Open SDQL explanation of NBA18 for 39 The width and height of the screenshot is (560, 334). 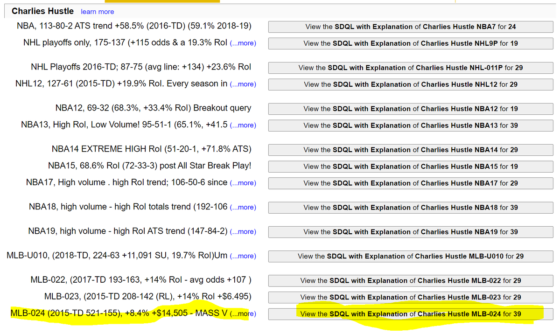click(x=411, y=208)
